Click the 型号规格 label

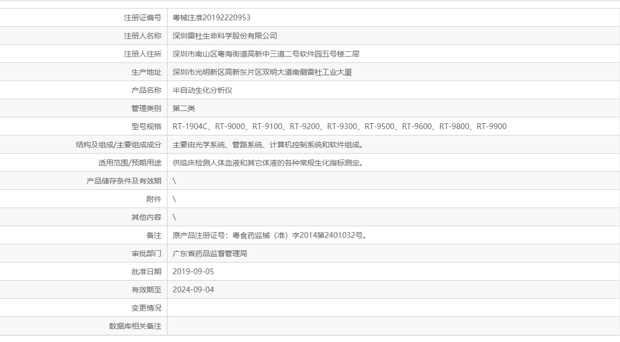tap(146, 126)
